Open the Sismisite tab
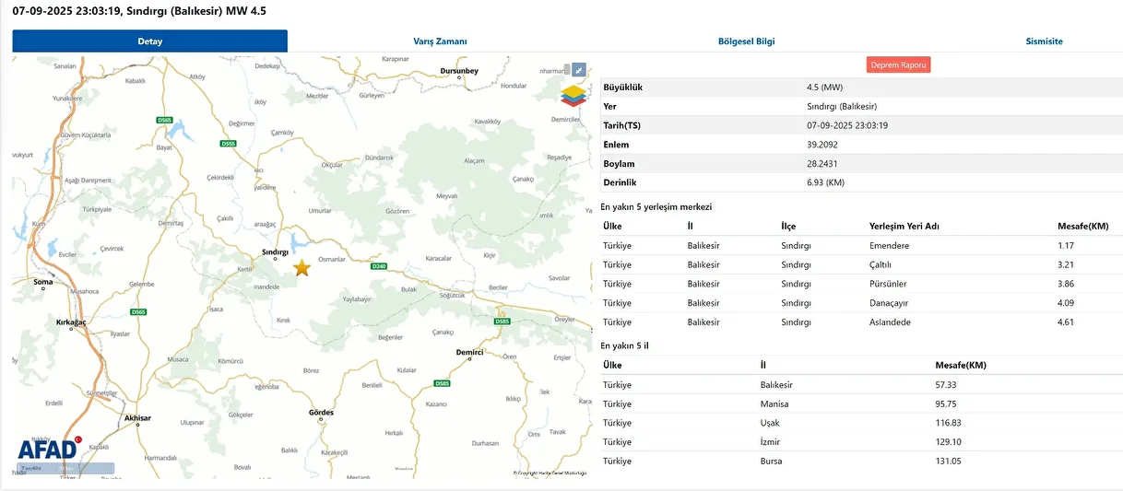 (1044, 41)
